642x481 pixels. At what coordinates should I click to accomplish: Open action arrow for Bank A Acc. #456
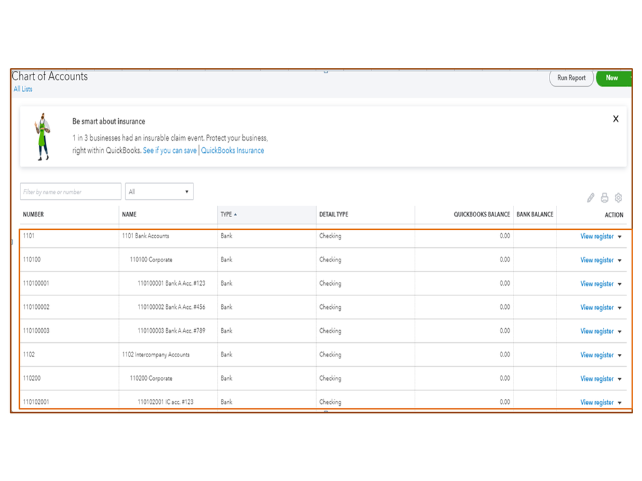click(620, 308)
